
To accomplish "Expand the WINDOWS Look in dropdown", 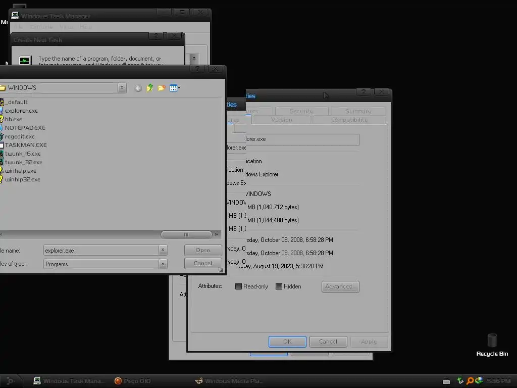I will click(122, 88).
